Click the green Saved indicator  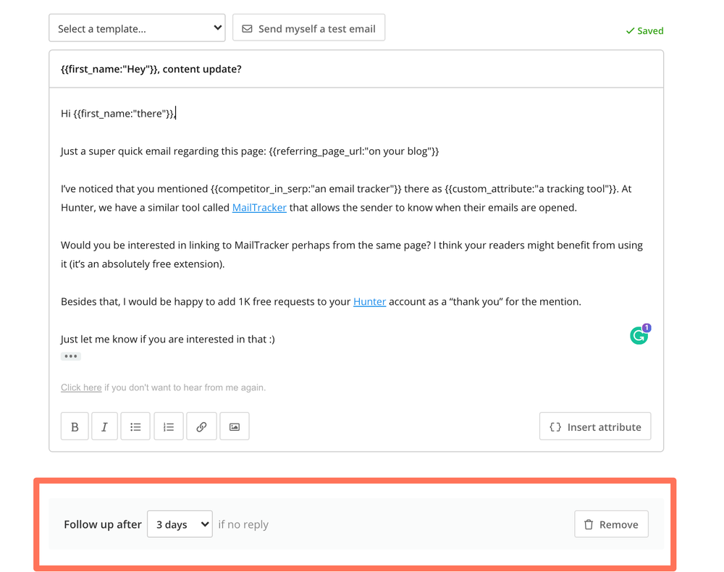pyautogui.click(x=644, y=30)
